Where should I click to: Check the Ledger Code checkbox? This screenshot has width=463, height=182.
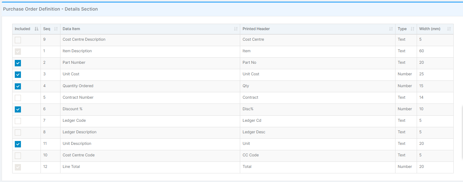pos(18,121)
